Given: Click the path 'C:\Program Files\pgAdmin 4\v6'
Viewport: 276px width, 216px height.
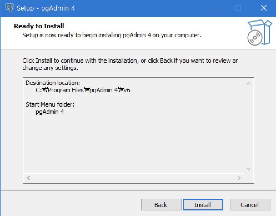Looking at the screenshot, I should click(83, 90).
